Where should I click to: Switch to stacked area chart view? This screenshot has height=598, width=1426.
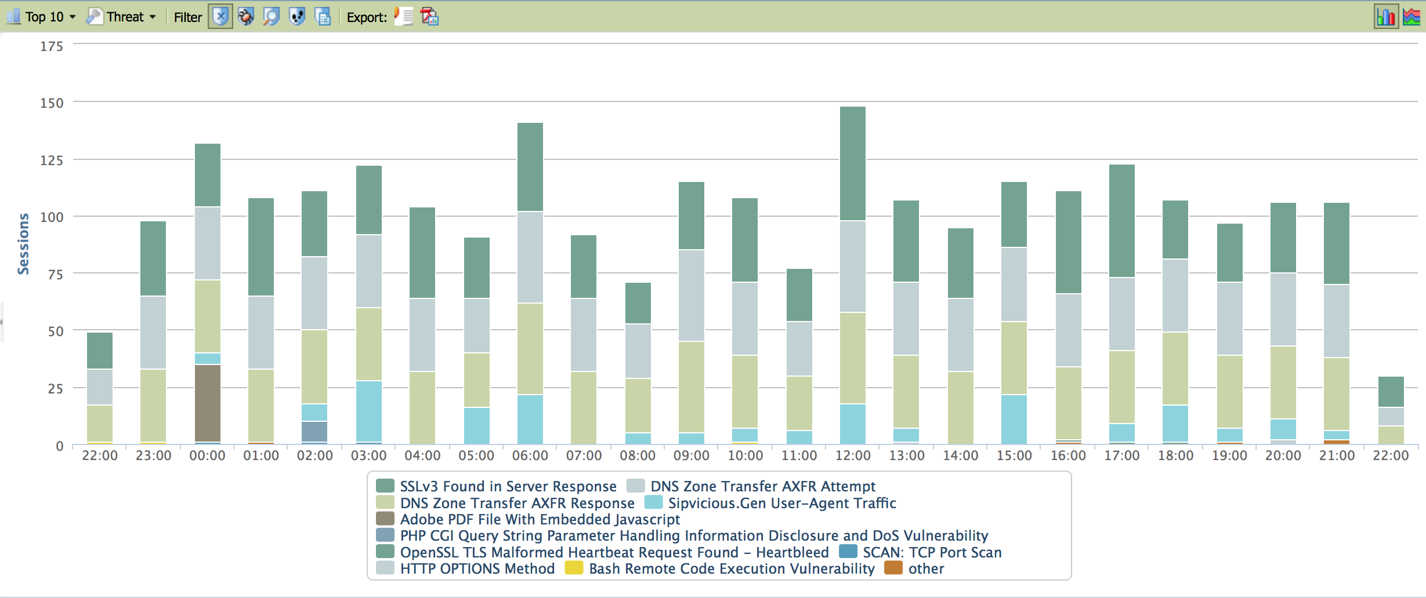1411,17
